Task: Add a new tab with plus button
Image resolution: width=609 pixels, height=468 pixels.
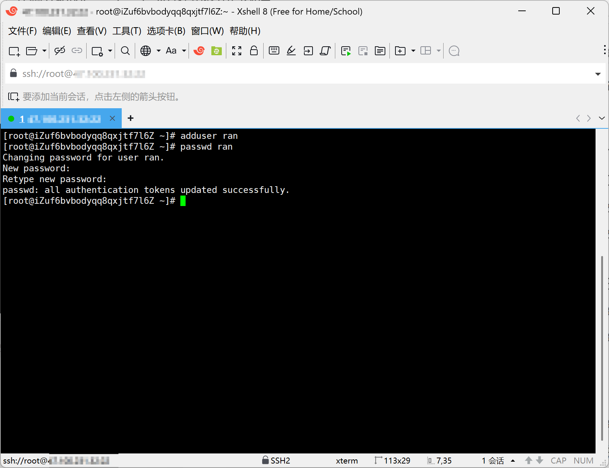Action: coord(130,118)
